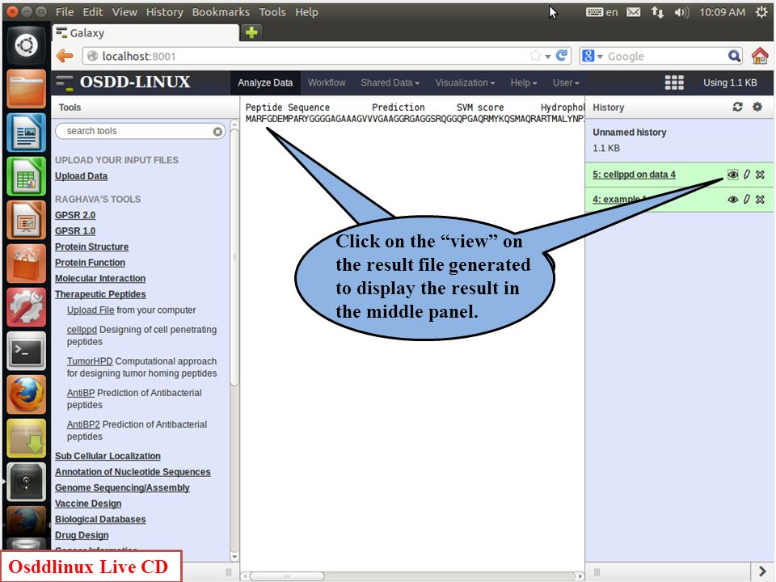Bookmark this page with the star icon
Viewport: 776px width, 582px height.
[x=535, y=56]
